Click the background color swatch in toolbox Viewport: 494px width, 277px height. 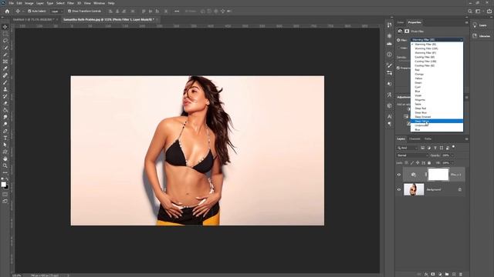point(7,187)
